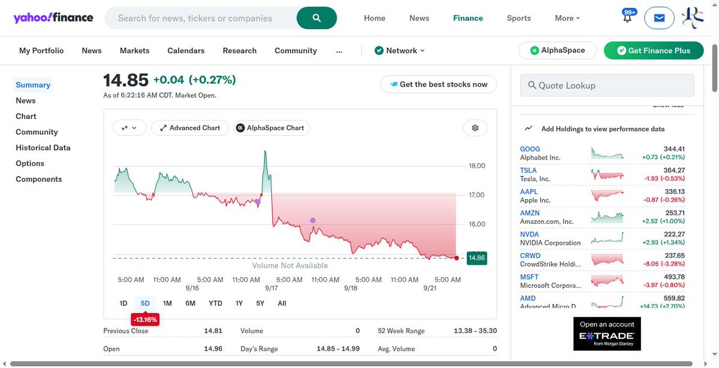The image size is (719, 368).
Task: Open the Research tab
Action: pos(240,50)
